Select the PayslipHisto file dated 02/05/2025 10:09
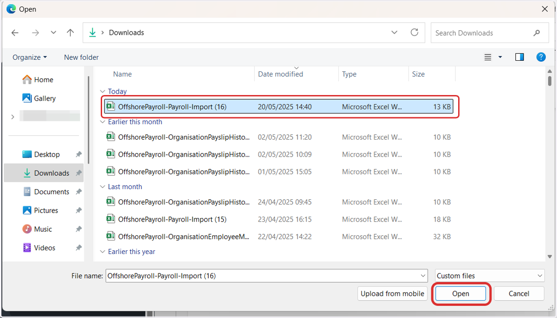Image resolution: width=557 pixels, height=318 pixels. [278, 154]
